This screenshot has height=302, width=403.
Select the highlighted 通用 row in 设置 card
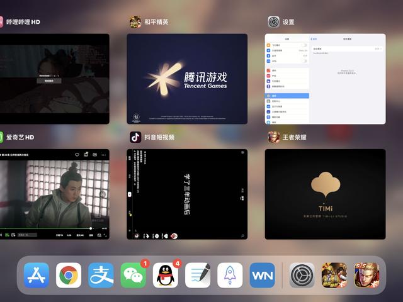coord(287,96)
